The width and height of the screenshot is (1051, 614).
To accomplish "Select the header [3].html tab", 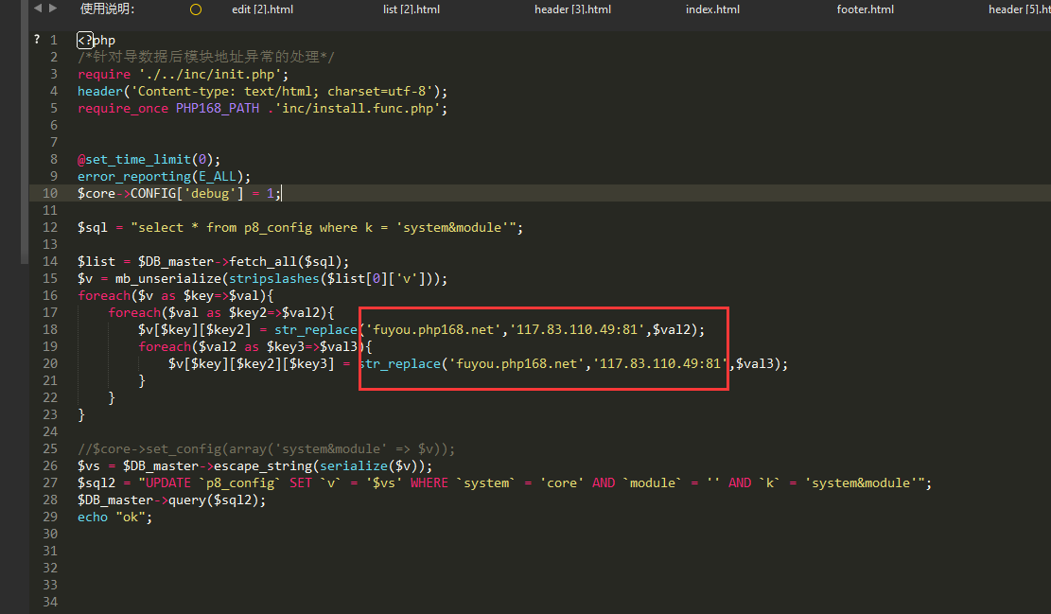I will tap(572, 9).
